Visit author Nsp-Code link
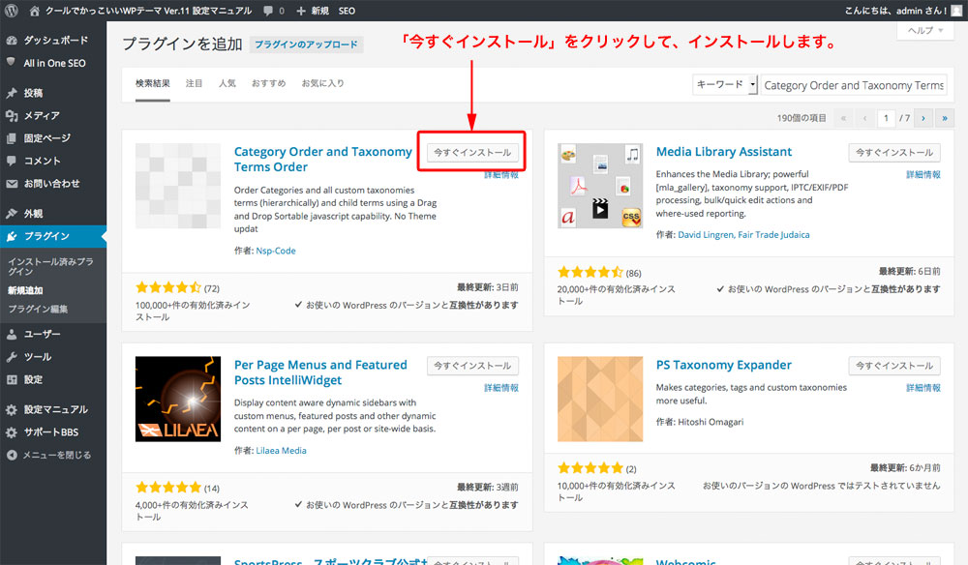 pos(276,251)
